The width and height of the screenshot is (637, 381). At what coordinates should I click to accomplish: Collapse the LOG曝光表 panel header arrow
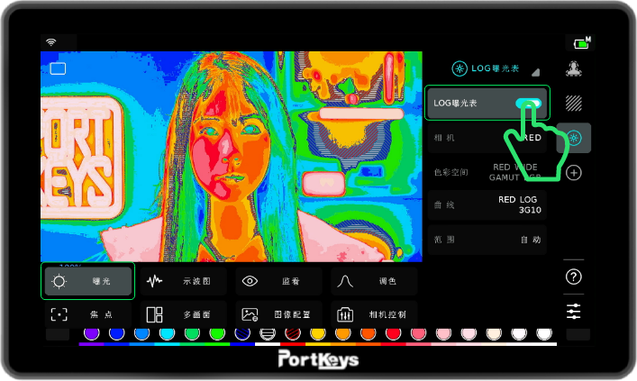click(535, 71)
